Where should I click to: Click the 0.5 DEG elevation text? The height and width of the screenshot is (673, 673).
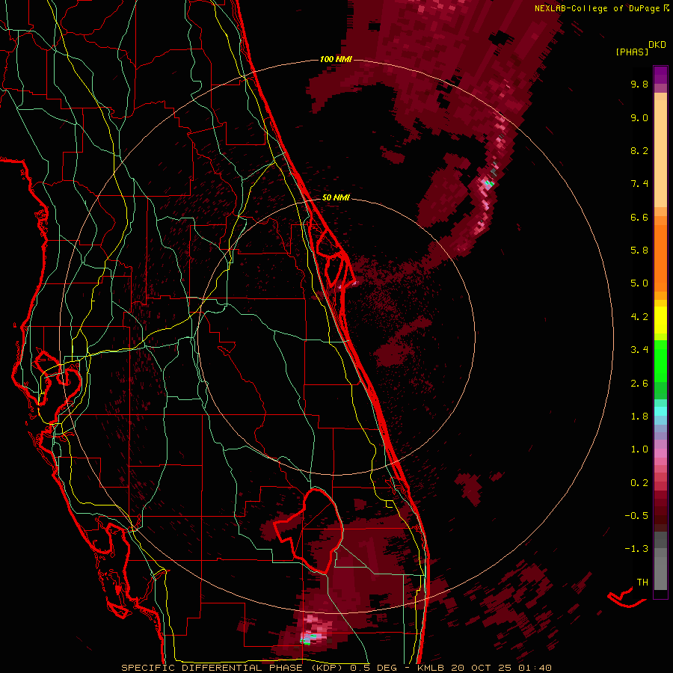(x=373, y=668)
